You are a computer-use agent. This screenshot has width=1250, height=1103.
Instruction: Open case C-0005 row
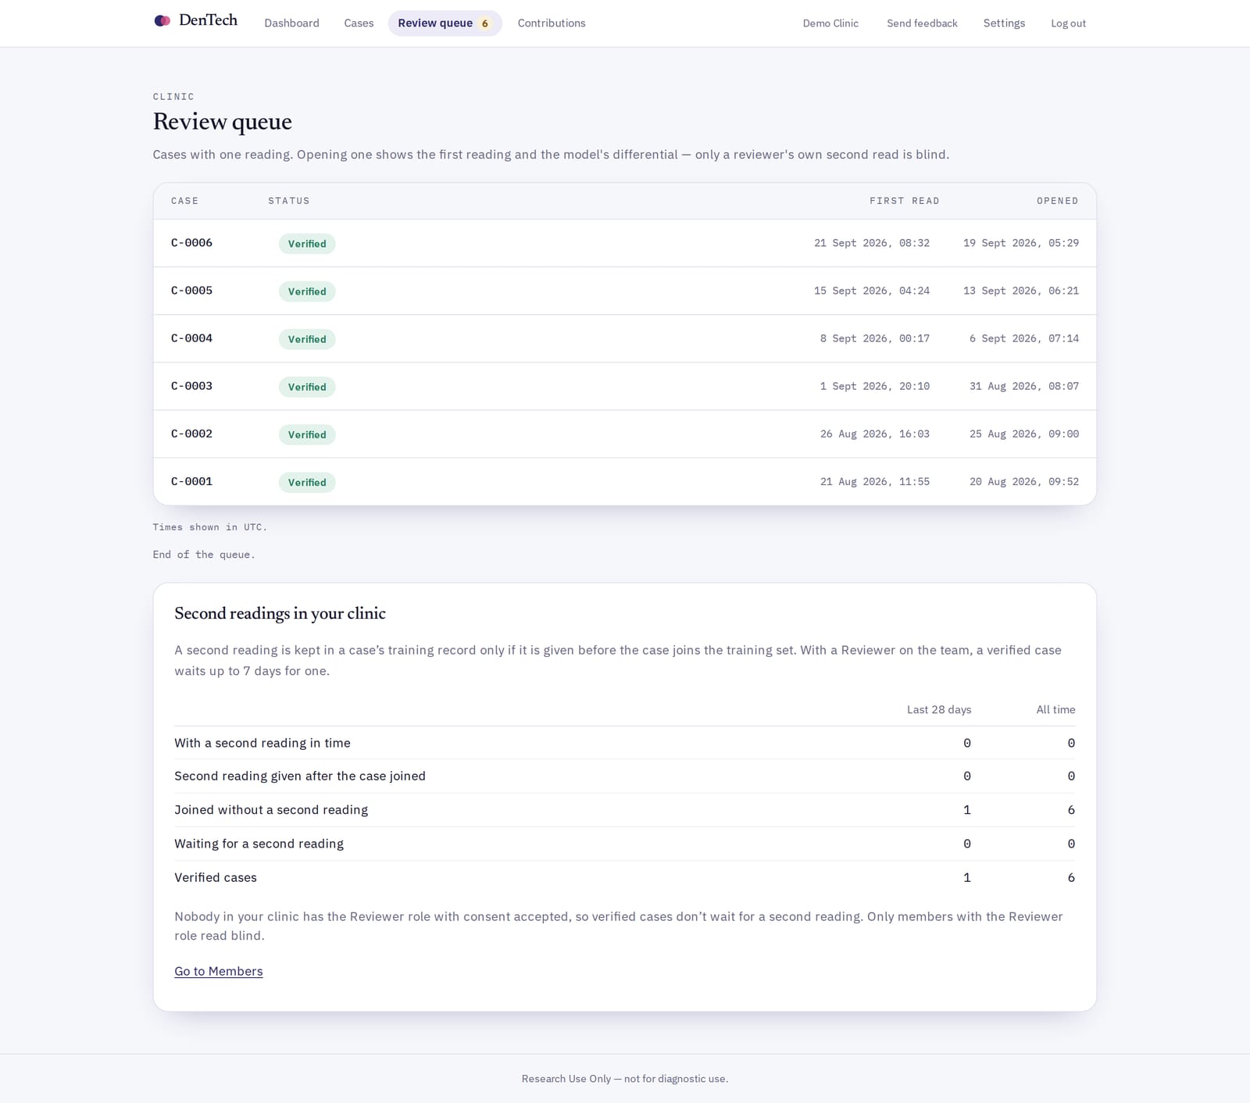625,291
